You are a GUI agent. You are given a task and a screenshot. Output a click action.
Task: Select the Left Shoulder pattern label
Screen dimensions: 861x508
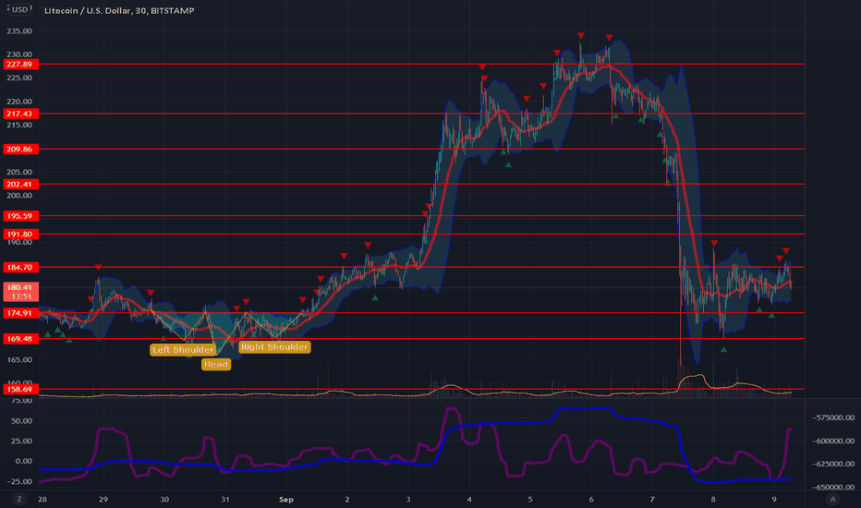(183, 350)
